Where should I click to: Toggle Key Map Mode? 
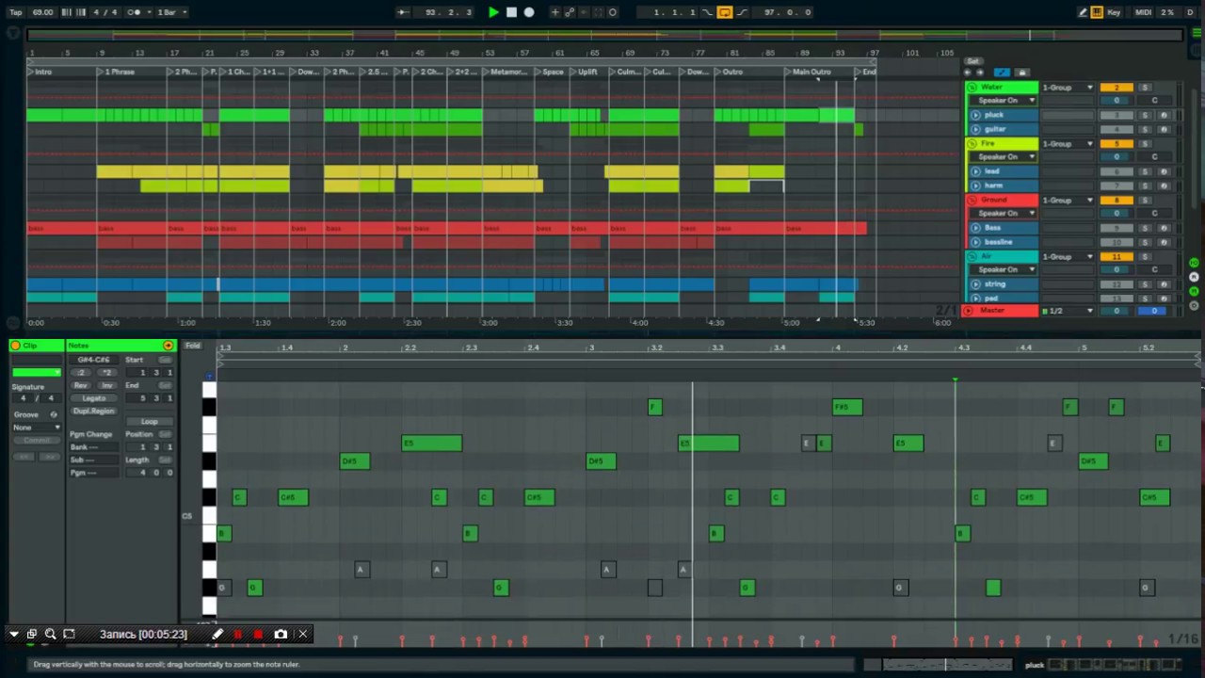coord(1115,12)
